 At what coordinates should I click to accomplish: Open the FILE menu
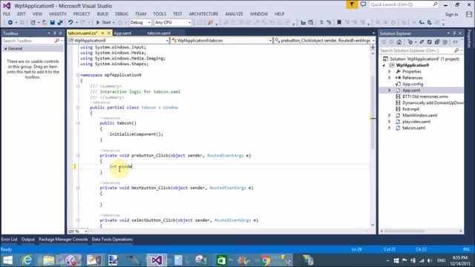(x=7, y=14)
